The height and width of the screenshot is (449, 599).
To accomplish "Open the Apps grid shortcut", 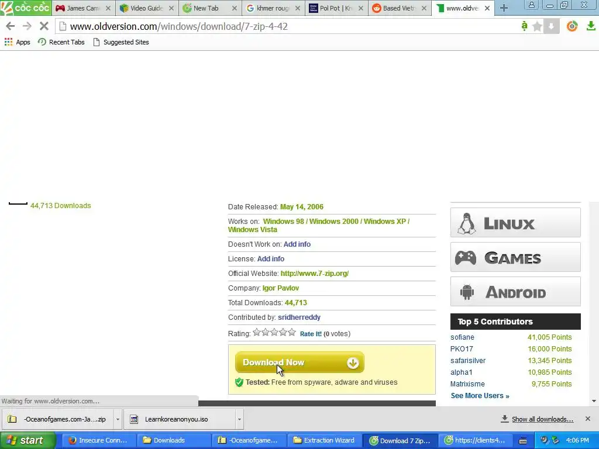I will (17, 42).
